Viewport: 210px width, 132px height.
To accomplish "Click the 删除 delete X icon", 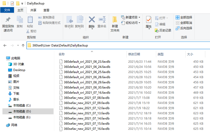I will click(92, 20).
